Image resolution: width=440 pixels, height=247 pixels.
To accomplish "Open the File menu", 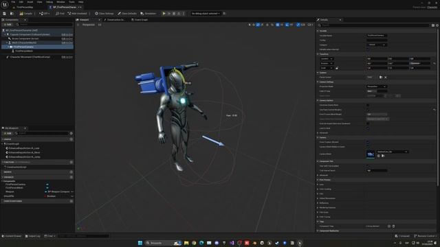I will point(13,2).
